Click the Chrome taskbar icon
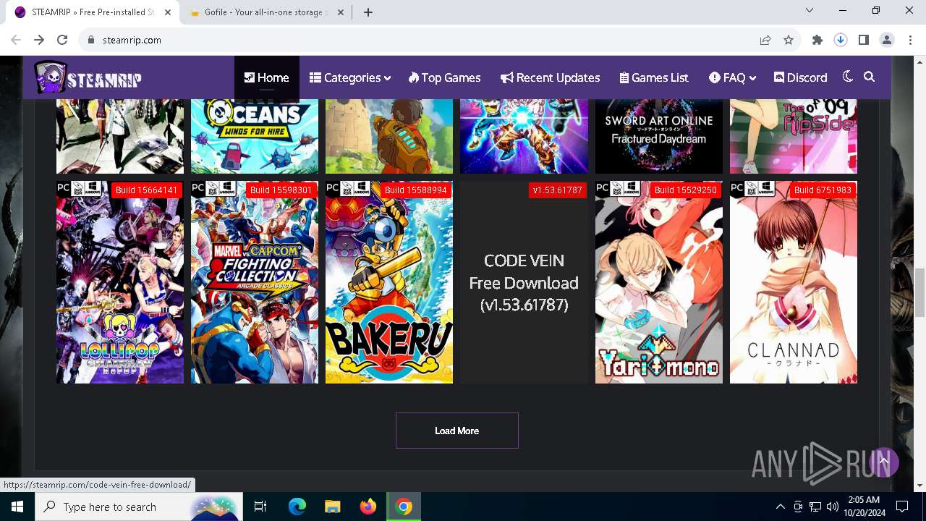The height and width of the screenshot is (521, 926). click(404, 507)
